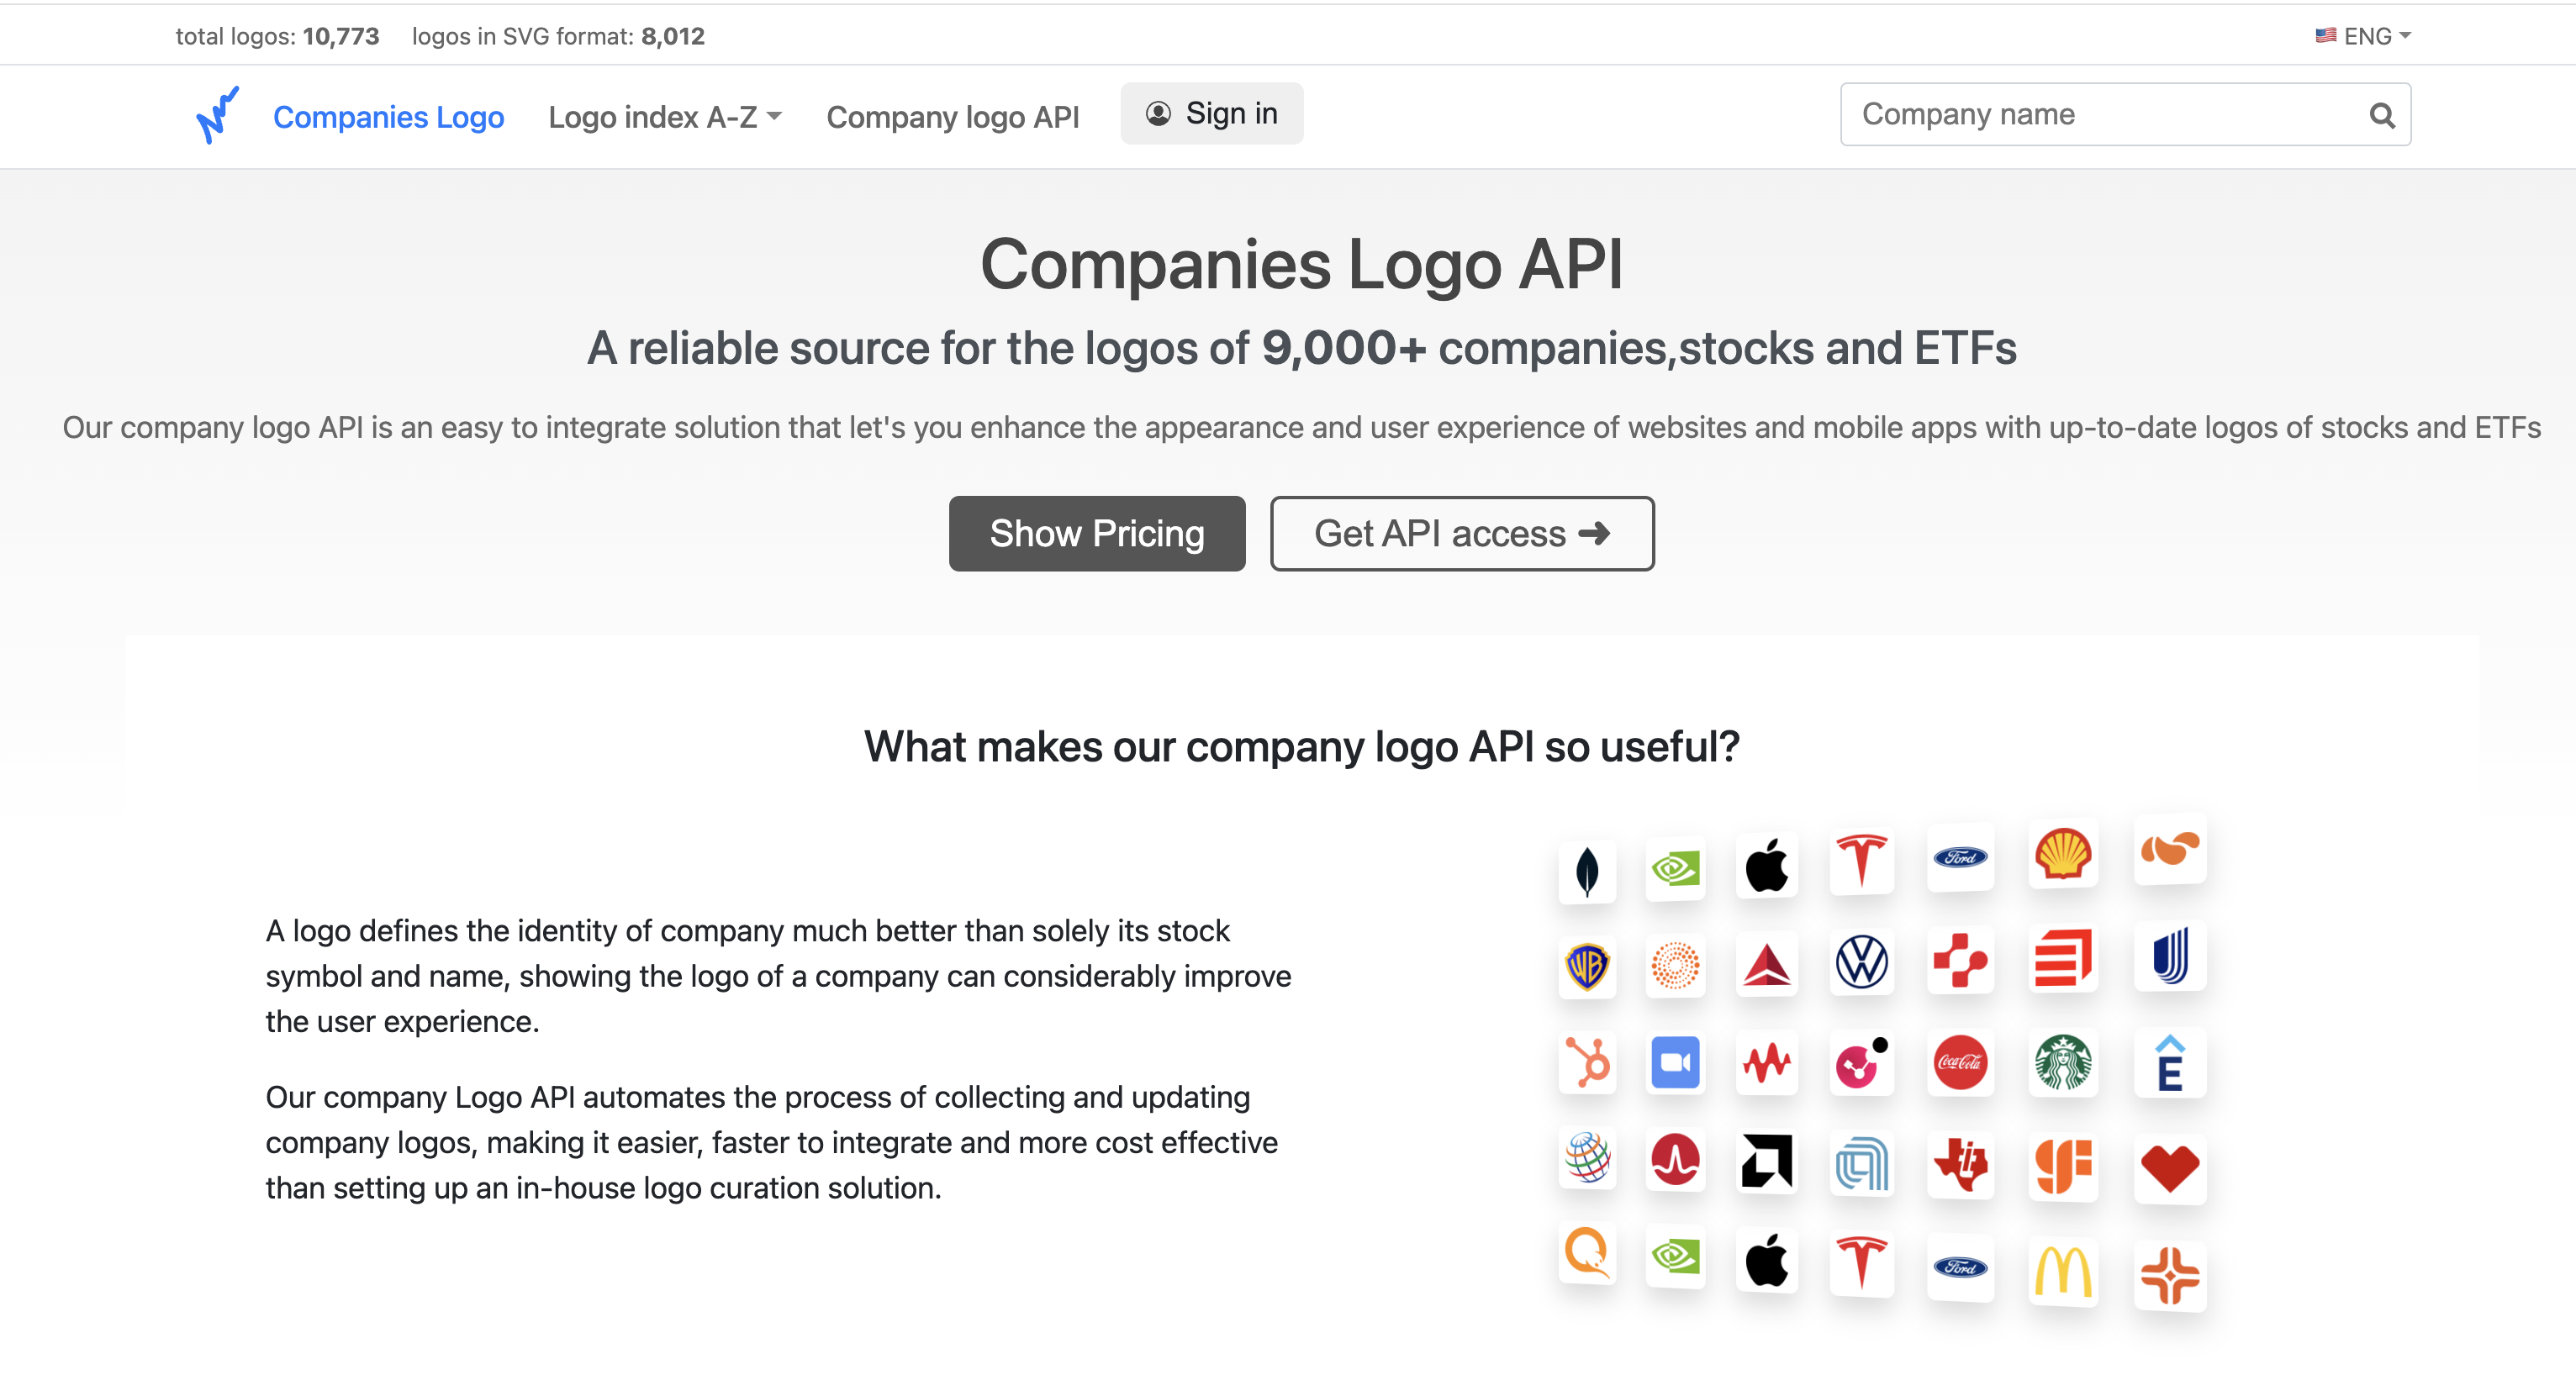This screenshot has width=2576, height=1375.
Task: Click the Warner Bros logo tile
Action: pyautogui.click(x=1587, y=966)
